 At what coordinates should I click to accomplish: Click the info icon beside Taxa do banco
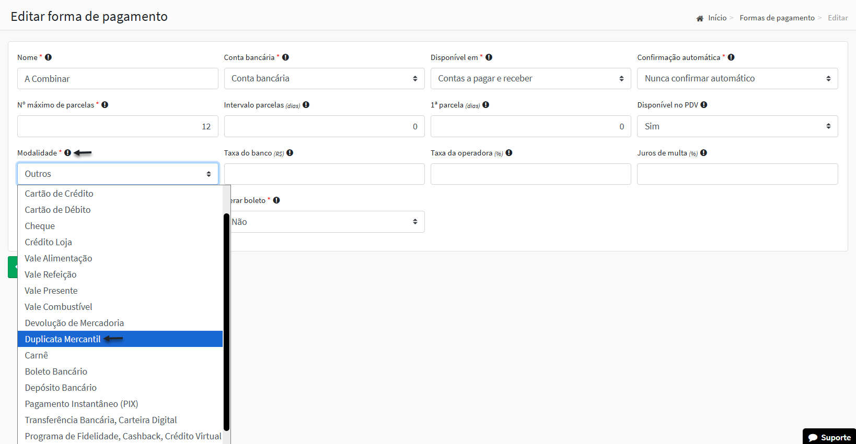click(290, 153)
